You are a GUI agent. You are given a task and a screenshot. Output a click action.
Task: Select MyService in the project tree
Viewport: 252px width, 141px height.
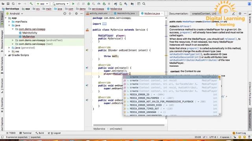coord(28,36)
